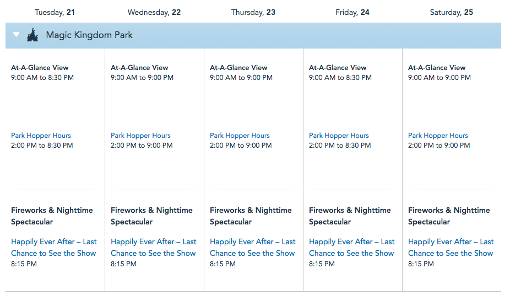Click Tuesday's At-A-Glance View heading
Screen dimensions: 510x295
coord(40,68)
